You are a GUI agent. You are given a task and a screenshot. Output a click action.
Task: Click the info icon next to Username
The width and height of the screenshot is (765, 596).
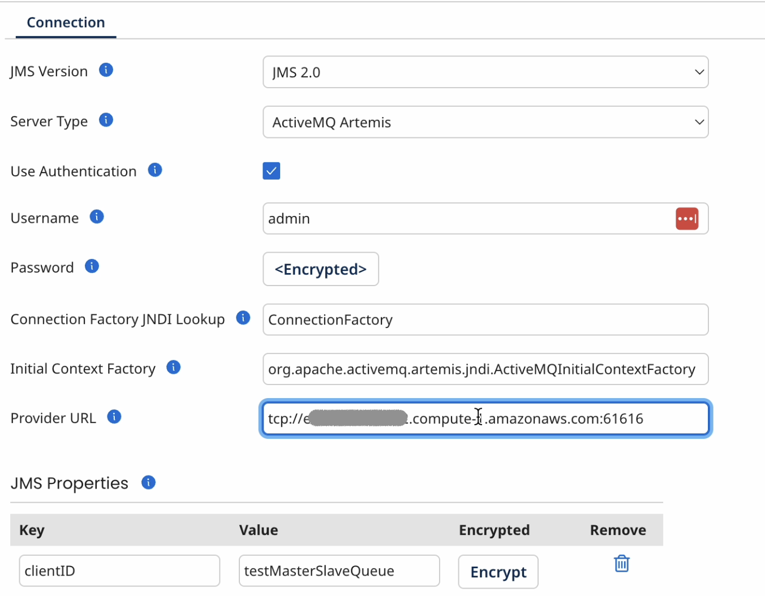pos(97,217)
